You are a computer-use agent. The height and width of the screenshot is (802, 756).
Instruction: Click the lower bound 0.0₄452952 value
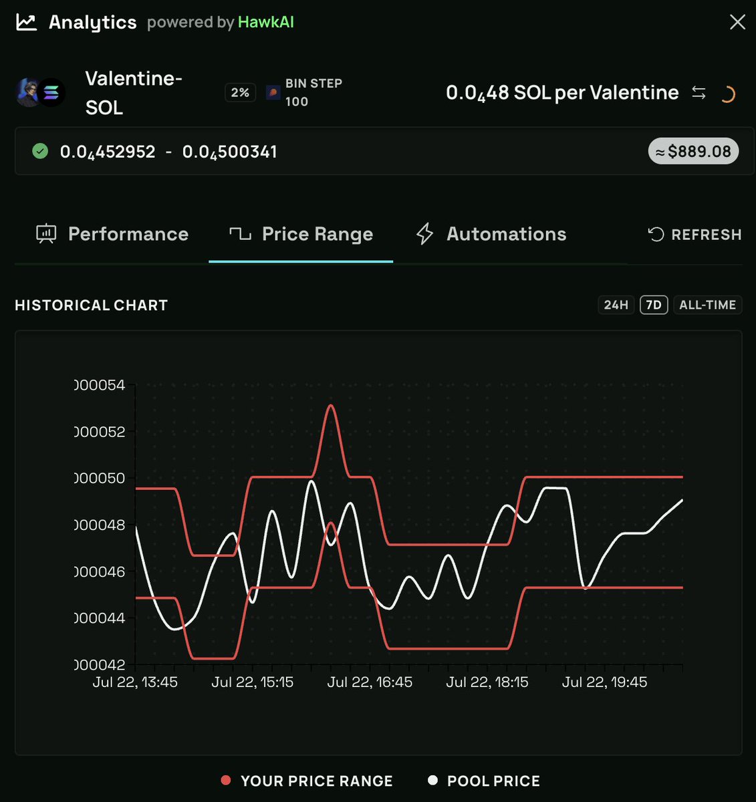coord(108,152)
